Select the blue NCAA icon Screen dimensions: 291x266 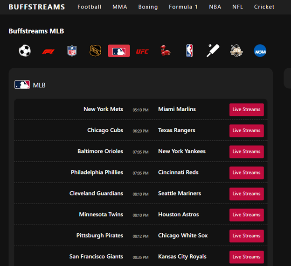point(260,50)
